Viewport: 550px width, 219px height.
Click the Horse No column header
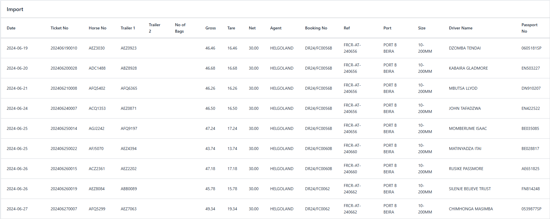(98, 28)
